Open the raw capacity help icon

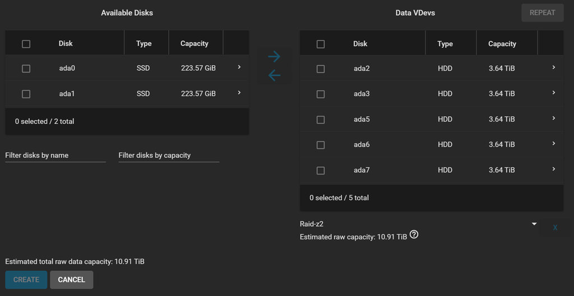pos(414,235)
